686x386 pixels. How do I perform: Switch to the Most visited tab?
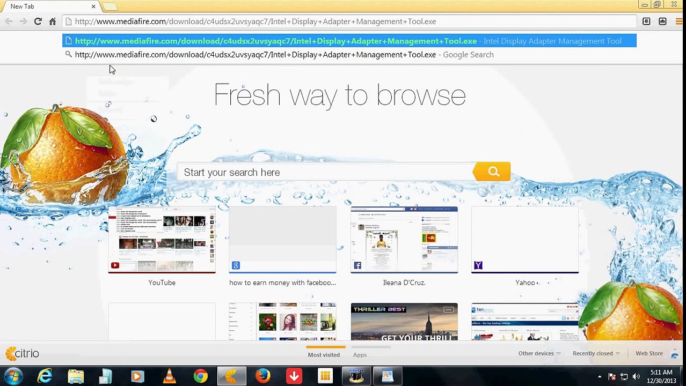(x=324, y=355)
